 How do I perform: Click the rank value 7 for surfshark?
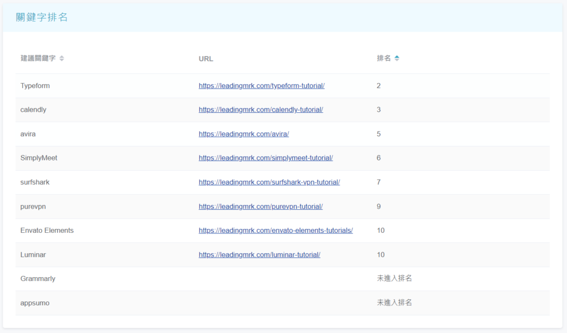pos(379,182)
